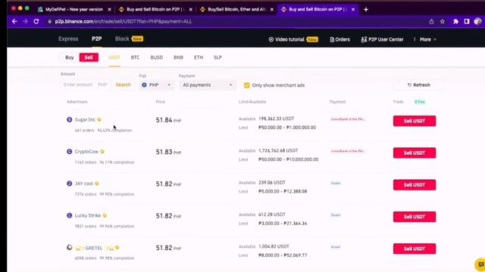Click the 51.84 PHP price

168,120
